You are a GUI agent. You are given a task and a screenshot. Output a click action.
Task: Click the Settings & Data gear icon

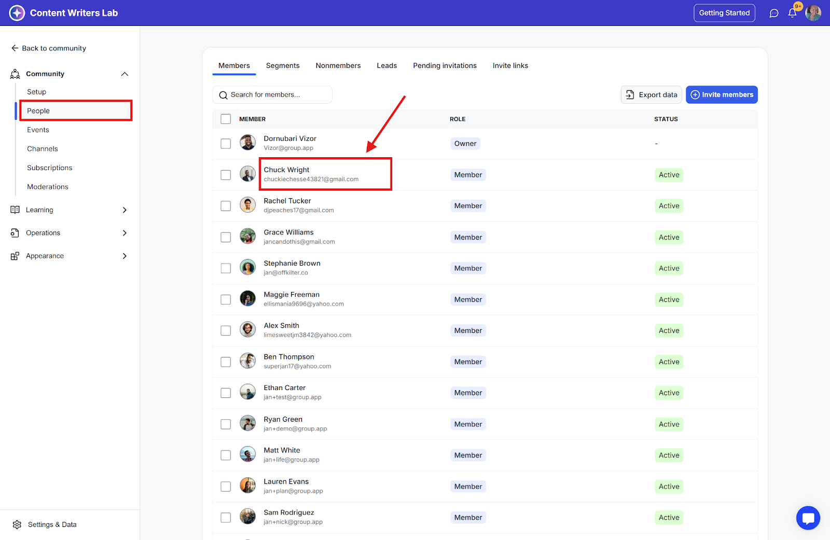17,525
